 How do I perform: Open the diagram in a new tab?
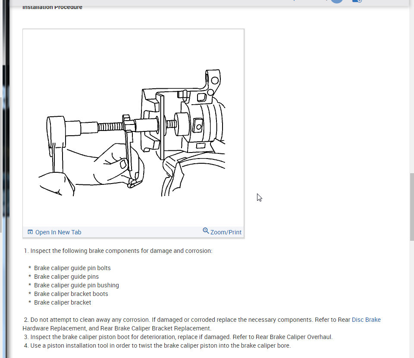(58, 232)
